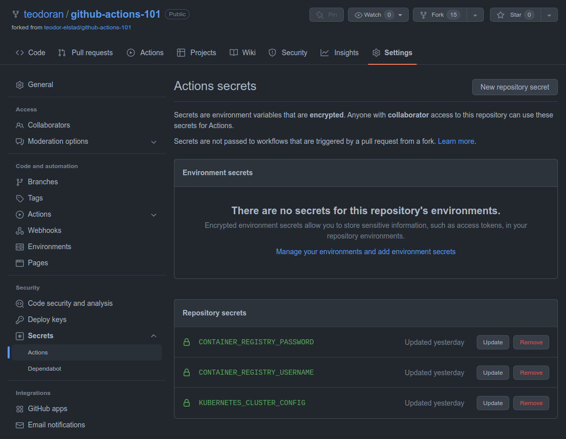Open the github-actions-101 repository name link

[x=116, y=14]
